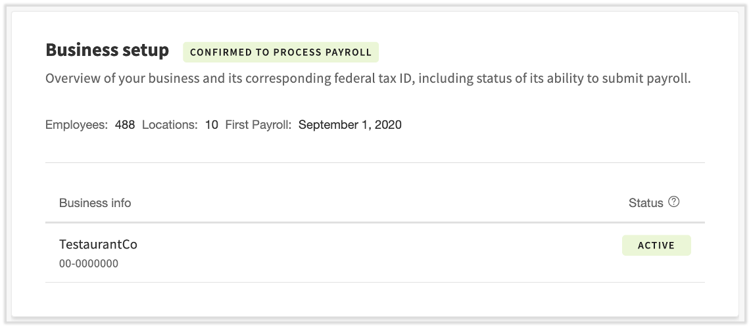751x330 pixels.
Task: Click the Business info column header
Action: point(95,203)
